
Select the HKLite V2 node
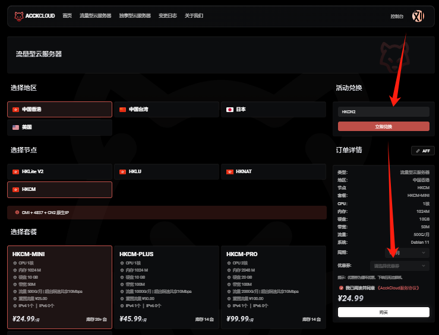(59, 171)
